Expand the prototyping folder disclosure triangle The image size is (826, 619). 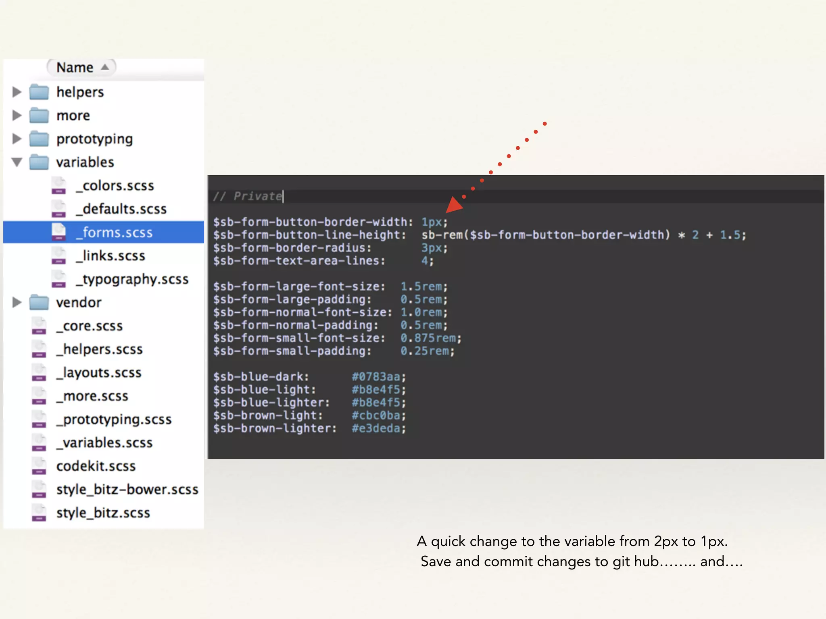(x=17, y=139)
